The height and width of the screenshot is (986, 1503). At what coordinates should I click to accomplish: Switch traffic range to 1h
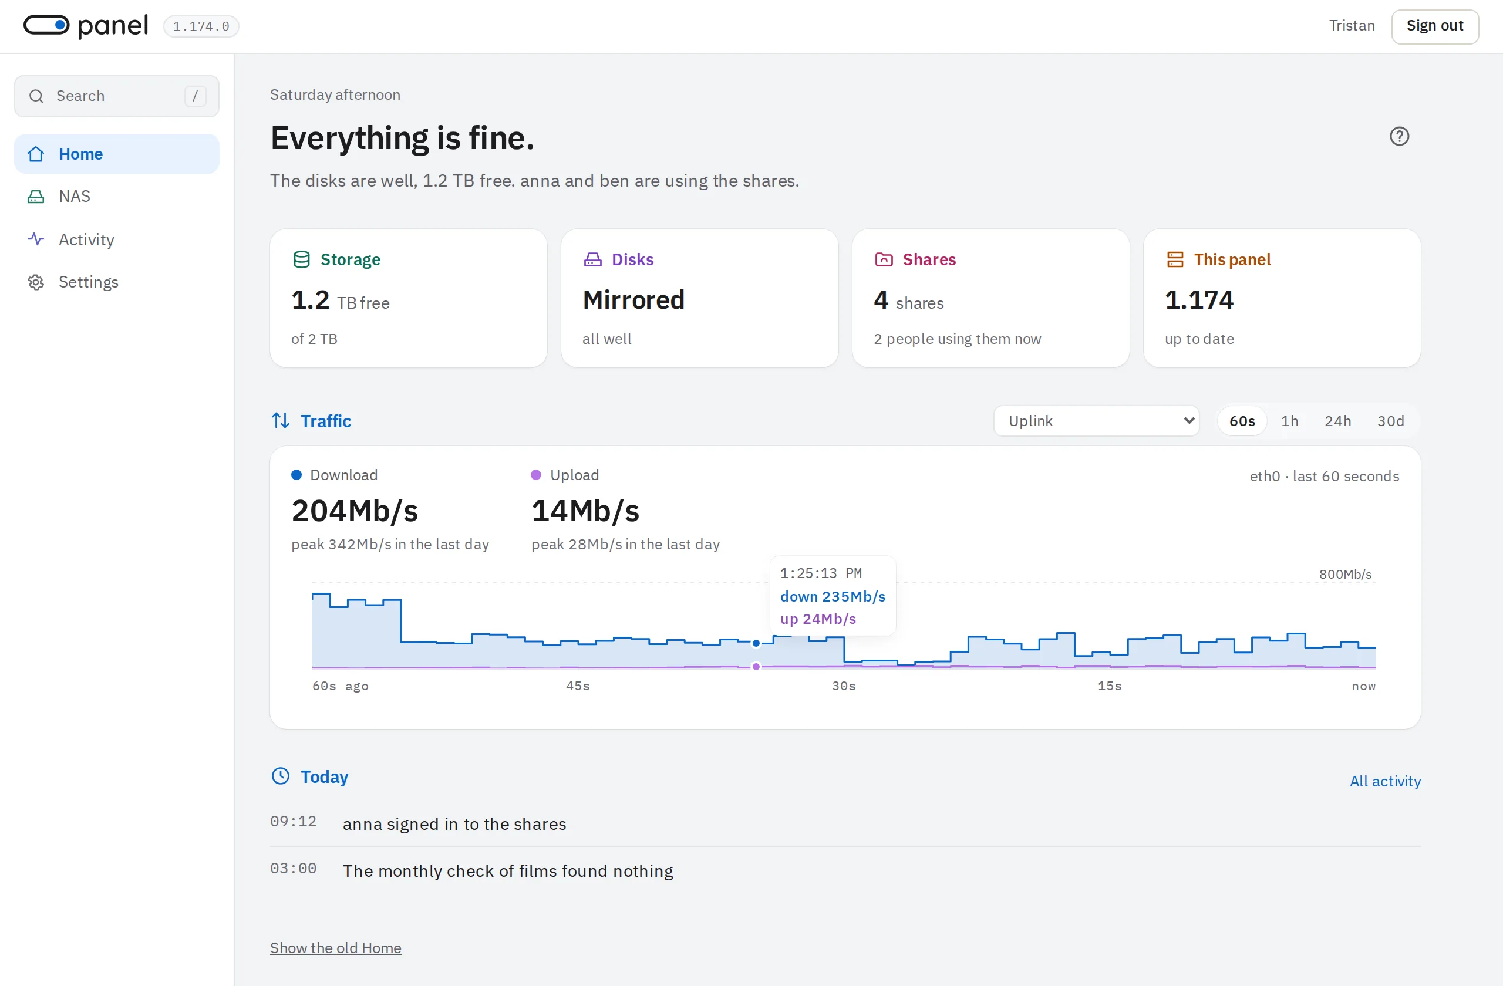(1289, 421)
